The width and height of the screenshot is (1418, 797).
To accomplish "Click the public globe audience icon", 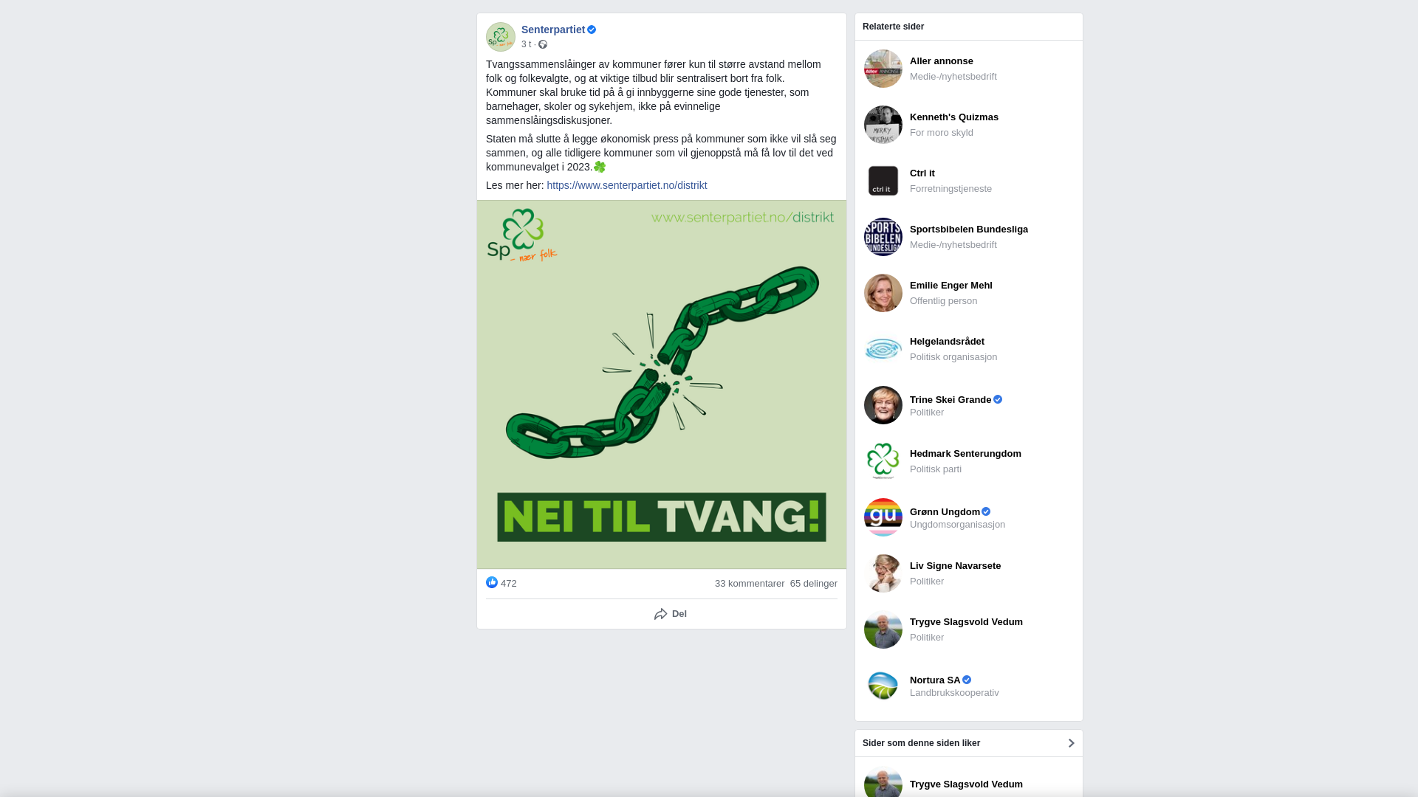I will [x=543, y=45].
